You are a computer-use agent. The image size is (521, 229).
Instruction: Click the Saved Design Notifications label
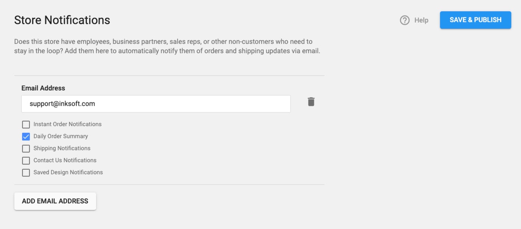click(x=68, y=172)
